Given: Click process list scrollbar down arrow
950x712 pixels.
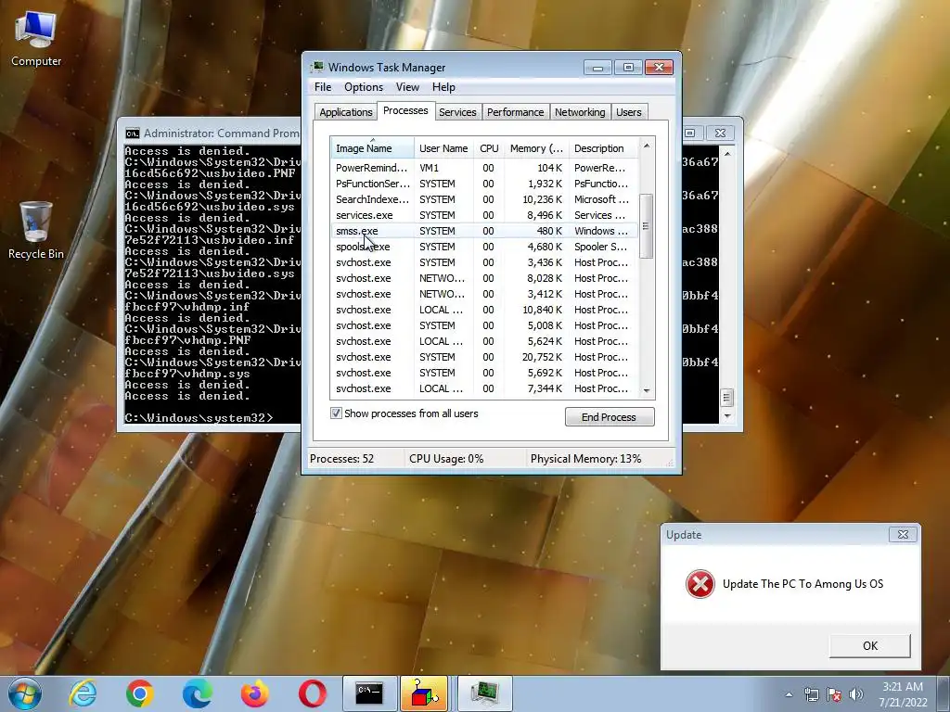Looking at the screenshot, I should coord(647,391).
